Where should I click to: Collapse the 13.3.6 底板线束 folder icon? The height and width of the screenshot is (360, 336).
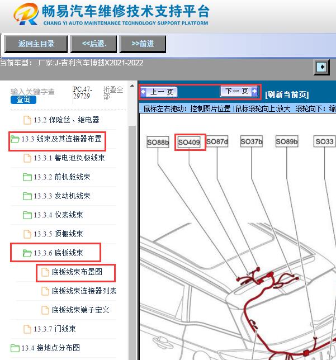[27, 253]
